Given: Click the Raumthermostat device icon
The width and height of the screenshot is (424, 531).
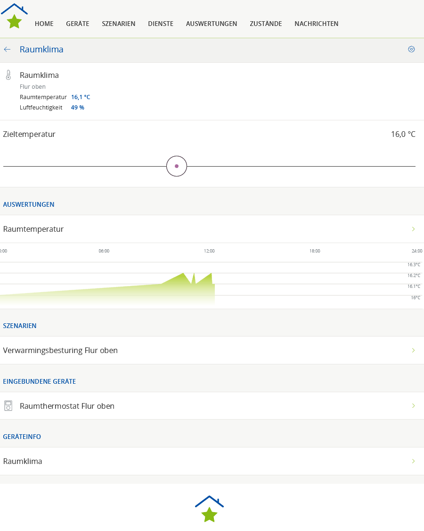Looking at the screenshot, I should [8, 406].
